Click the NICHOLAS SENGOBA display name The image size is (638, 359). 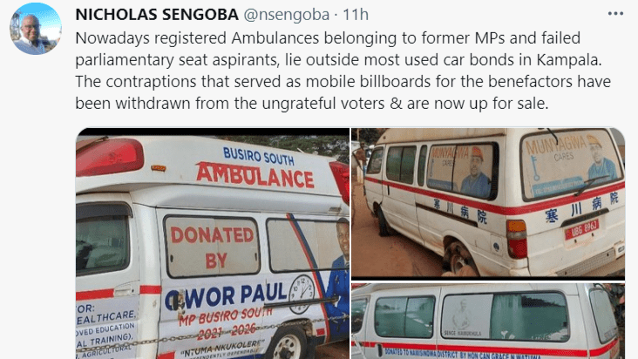[x=157, y=15]
